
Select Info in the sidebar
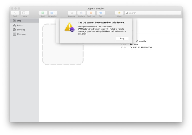(x=24, y=21)
